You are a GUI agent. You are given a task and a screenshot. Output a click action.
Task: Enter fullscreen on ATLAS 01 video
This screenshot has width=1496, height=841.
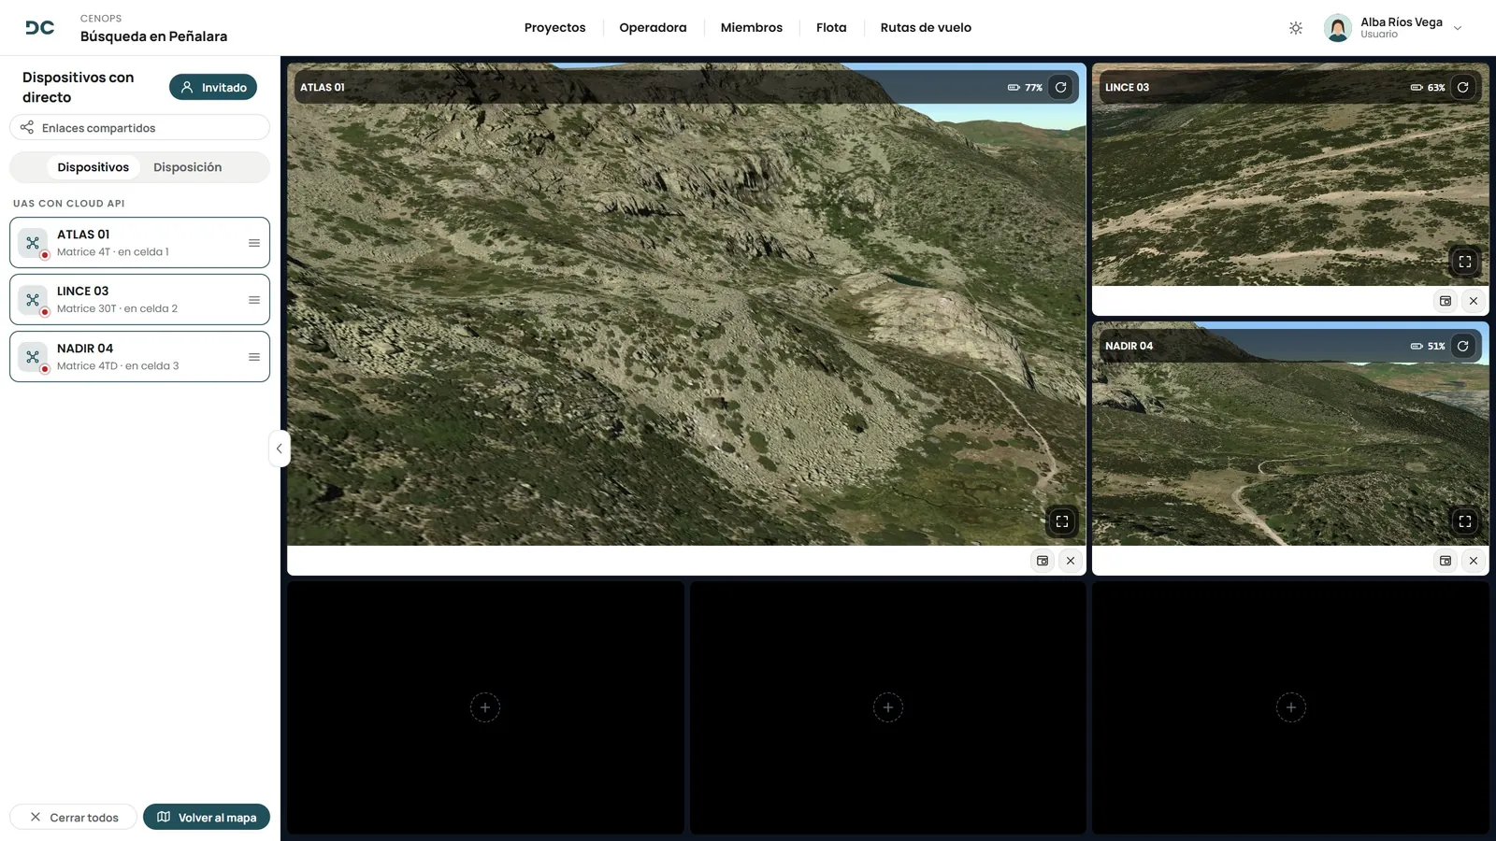(x=1062, y=521)
